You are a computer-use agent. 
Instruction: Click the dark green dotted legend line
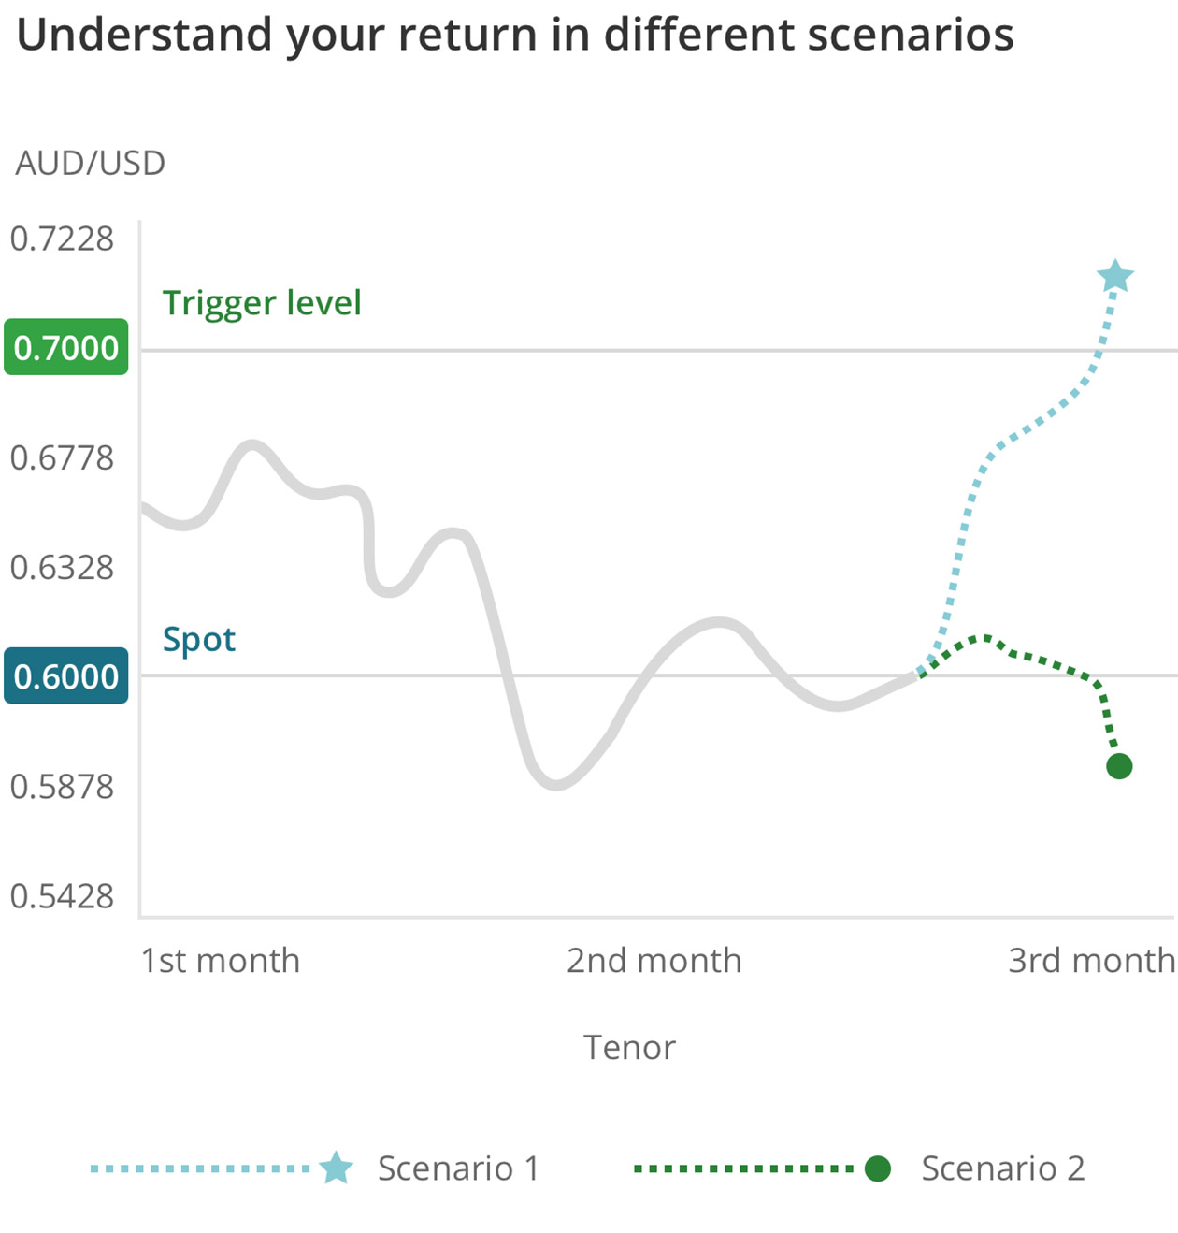744,1168
